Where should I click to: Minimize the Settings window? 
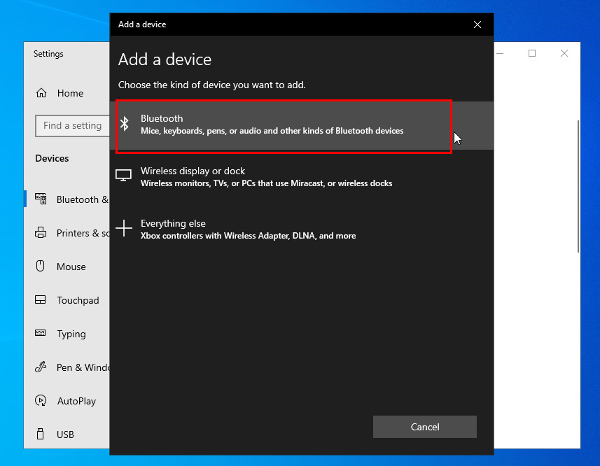(x=500, y=53)
